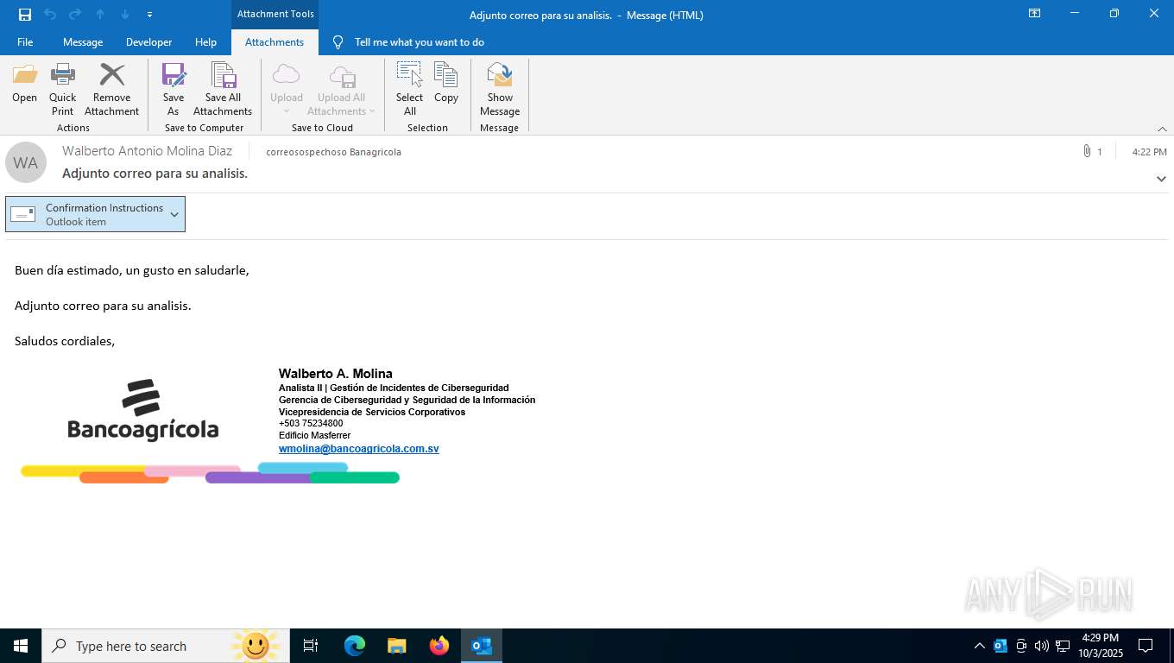Expand the Confirmation Instructions attachment dropdown
This screenshot has height=663, width=1174.
tap(174, 214)
